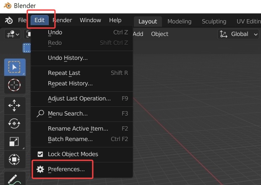Click the select mode box icon
The height and width of the screenshot is (185, 261).
click(x=27, y=48)
